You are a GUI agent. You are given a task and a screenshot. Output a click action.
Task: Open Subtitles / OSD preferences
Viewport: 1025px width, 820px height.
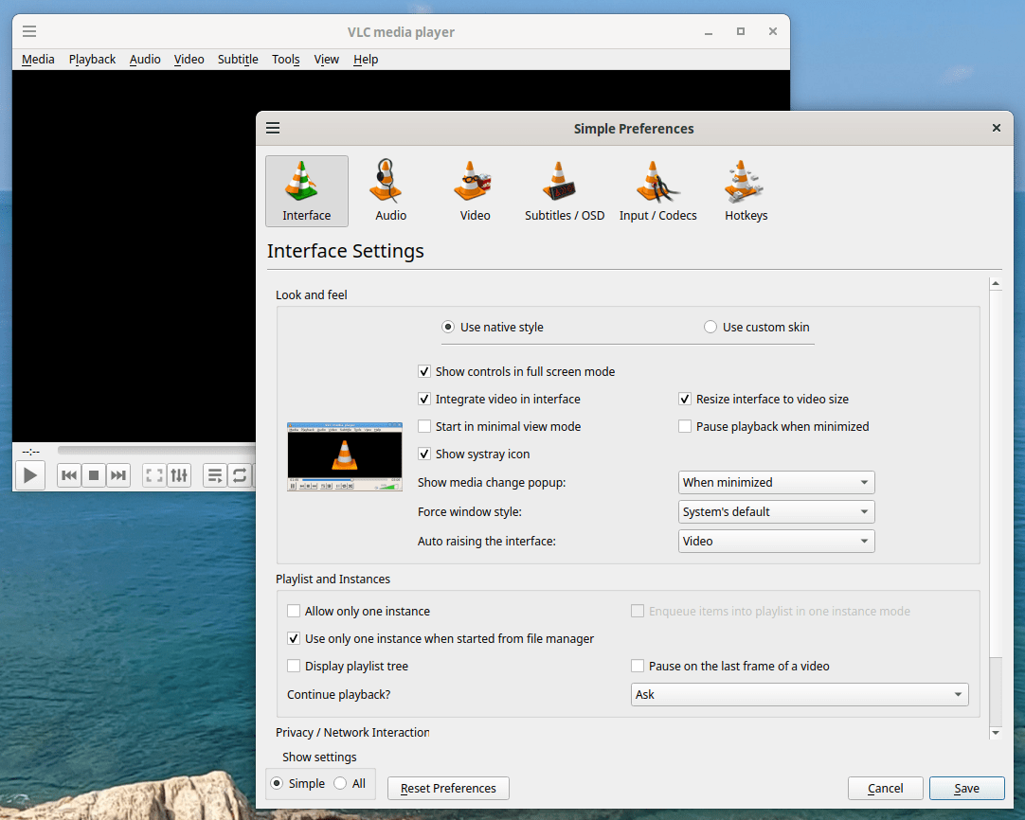click(565, 190)
